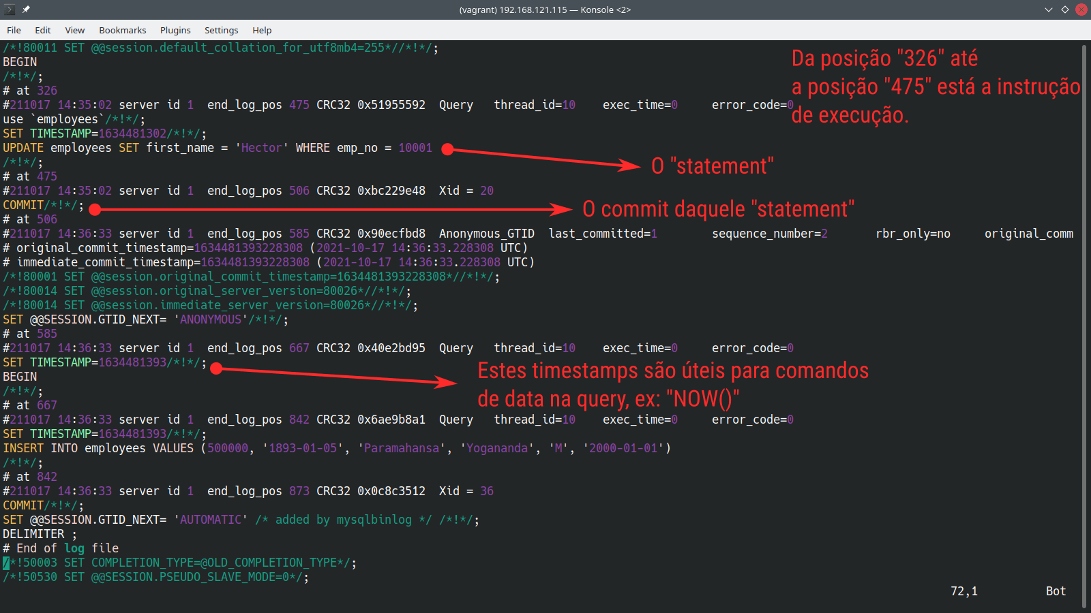Click the Bot status indicator

pyautogui.click(x=1055, y=591)
